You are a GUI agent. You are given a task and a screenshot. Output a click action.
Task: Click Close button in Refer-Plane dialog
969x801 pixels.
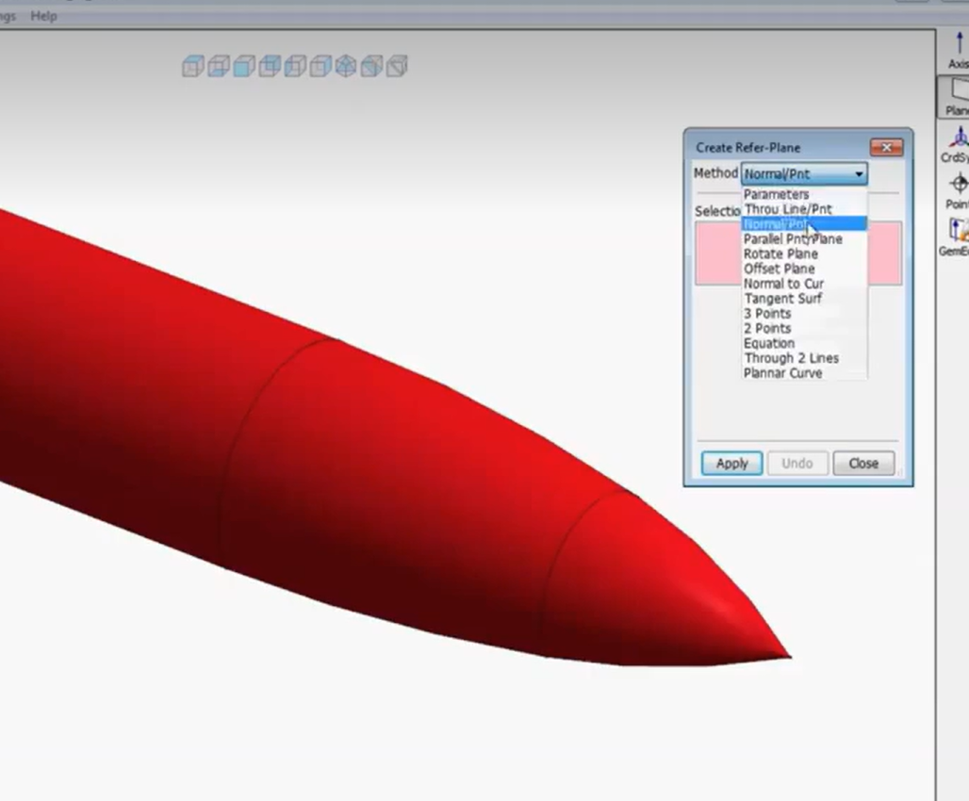coord(863,464)
